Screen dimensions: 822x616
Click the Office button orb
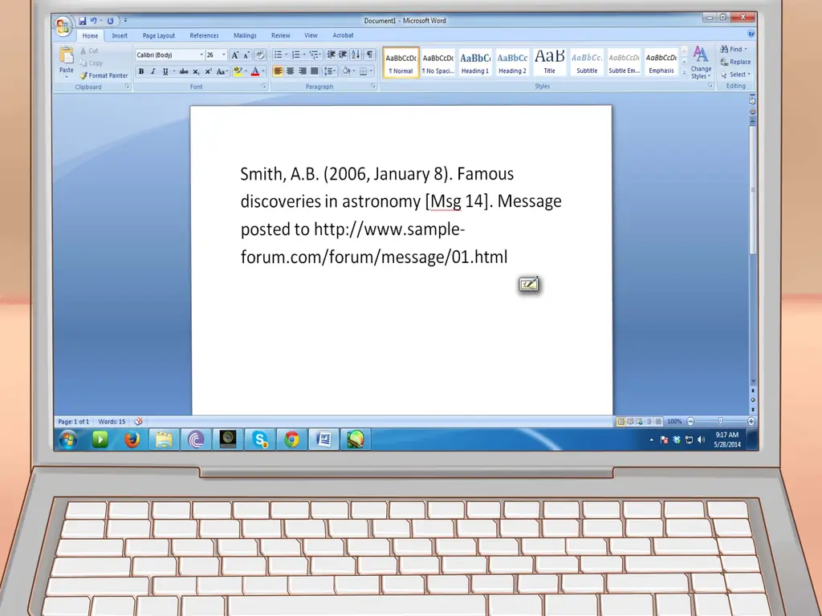coord(63,26)
